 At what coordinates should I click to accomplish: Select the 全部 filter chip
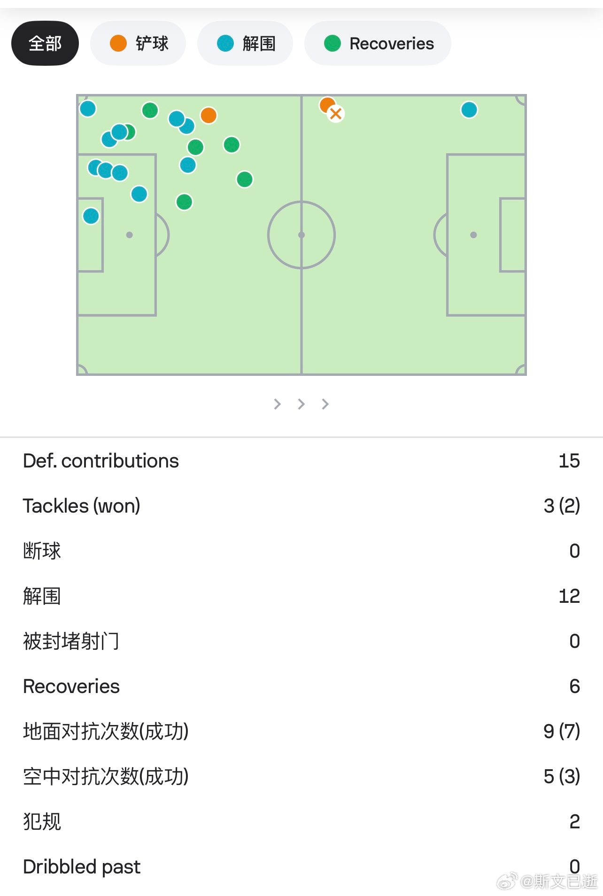pos(45,43)
